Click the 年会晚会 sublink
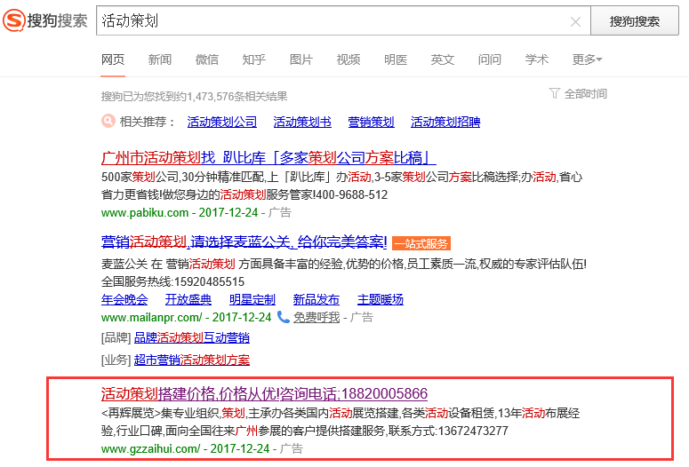689x467 pixels. coord(125,299)
